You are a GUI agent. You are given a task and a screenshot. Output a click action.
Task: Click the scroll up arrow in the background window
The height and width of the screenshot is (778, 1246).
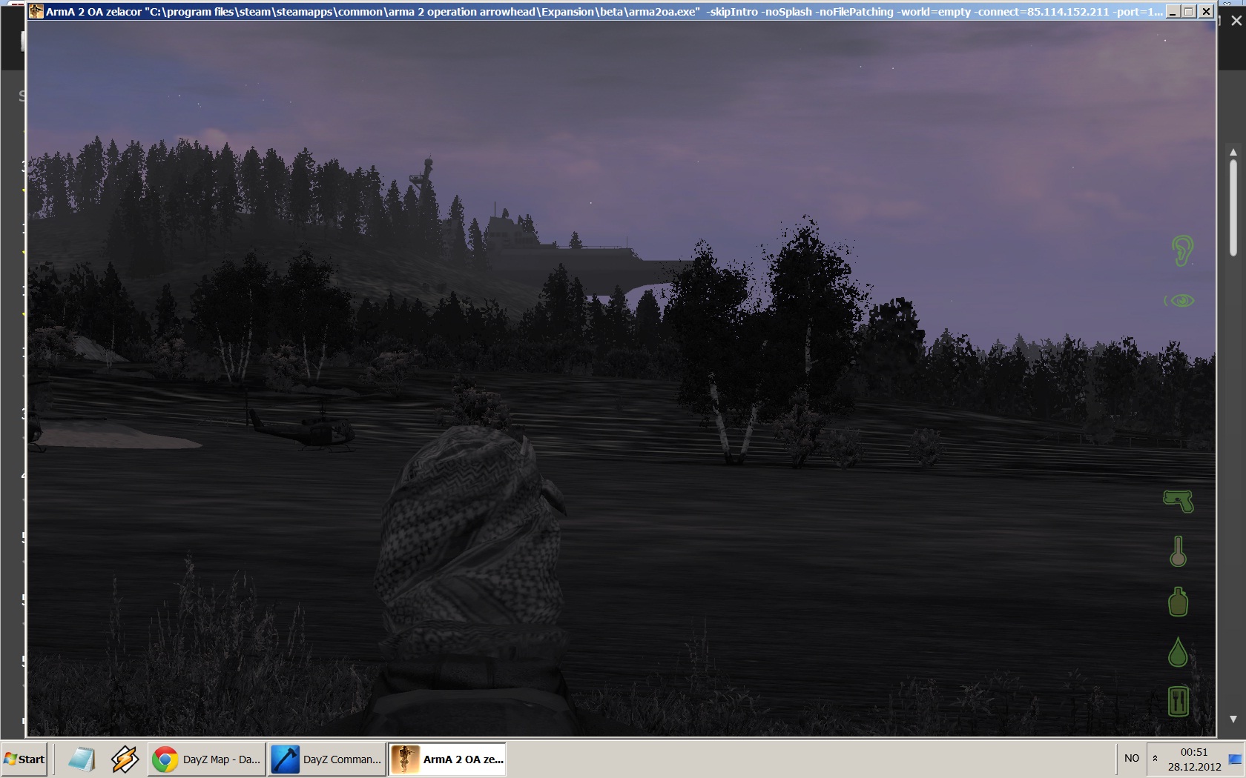pos(1233,152)
